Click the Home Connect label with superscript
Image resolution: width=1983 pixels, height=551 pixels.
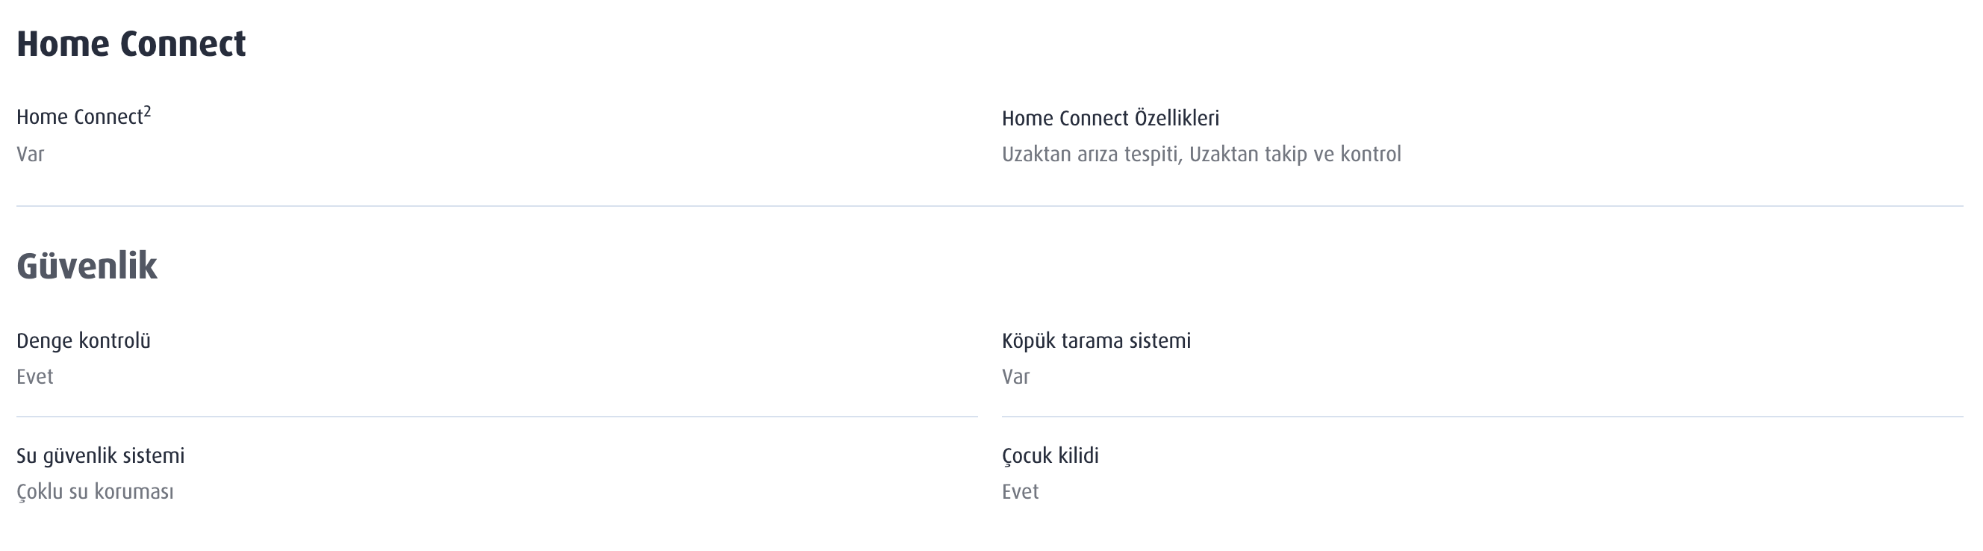click(79, 118)
